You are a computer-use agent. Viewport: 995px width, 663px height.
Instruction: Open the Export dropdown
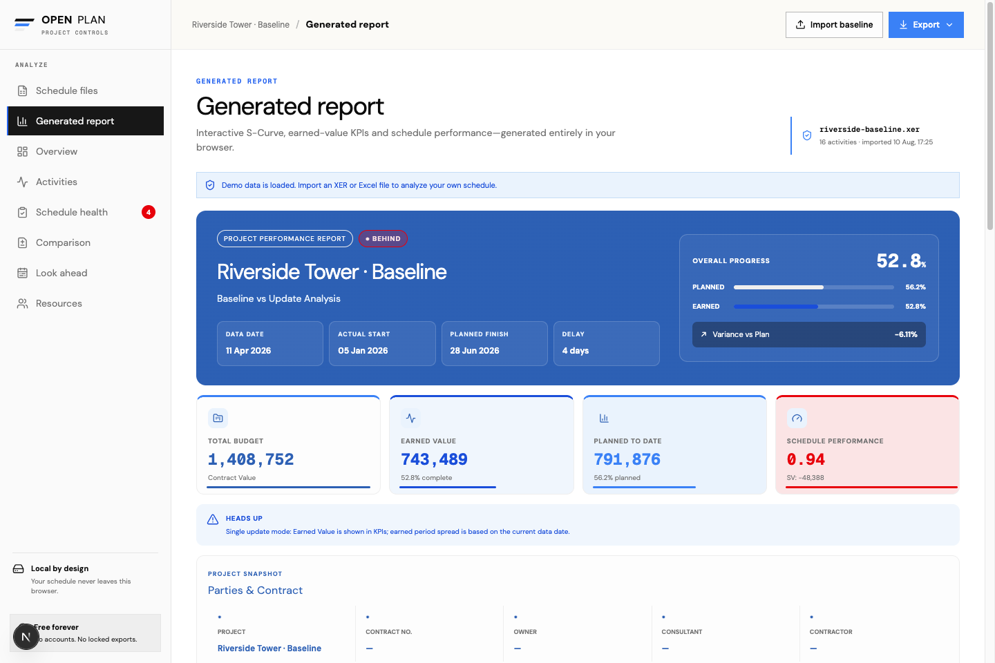point(926,25)
